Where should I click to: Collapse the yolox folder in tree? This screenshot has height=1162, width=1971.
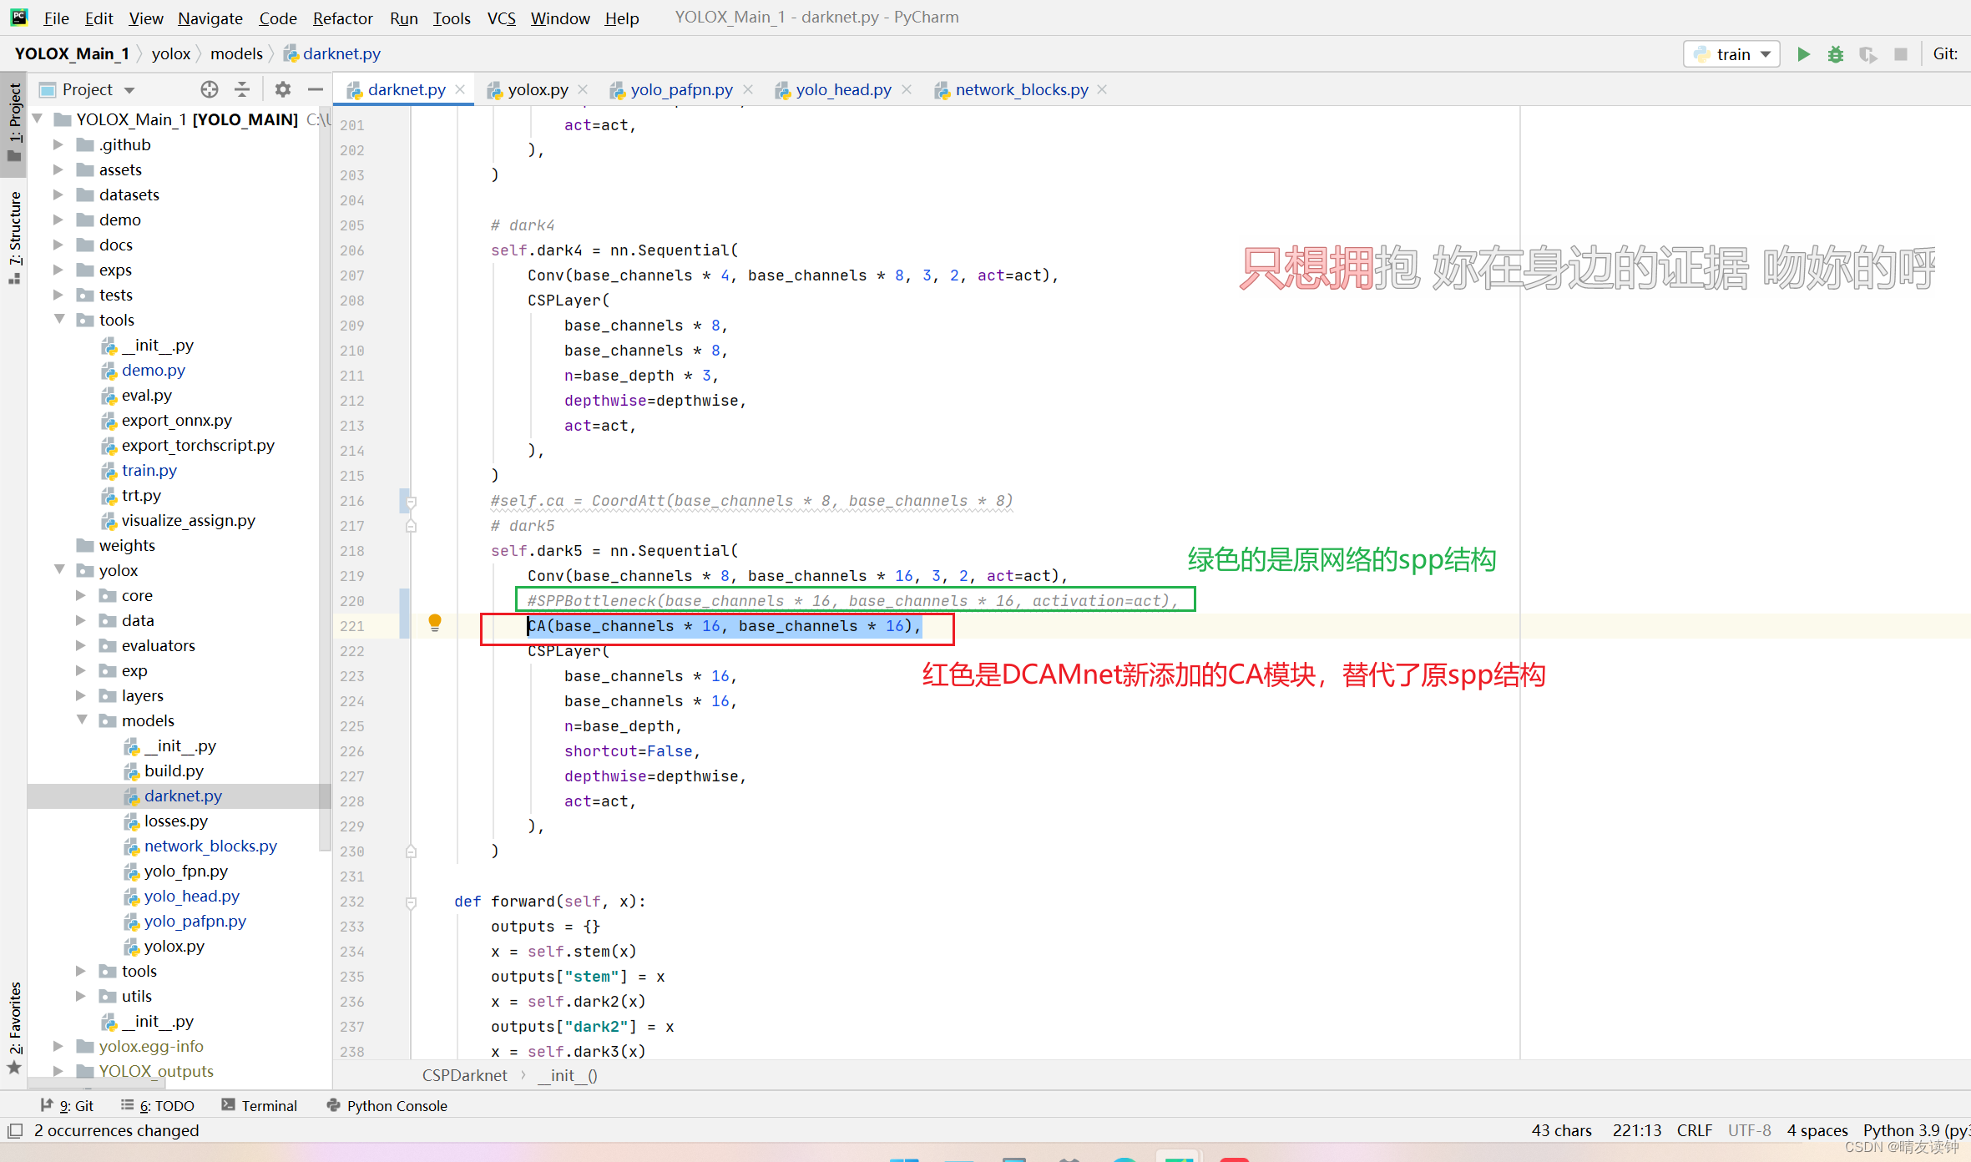pyautogui.click(x=59, y=570)
